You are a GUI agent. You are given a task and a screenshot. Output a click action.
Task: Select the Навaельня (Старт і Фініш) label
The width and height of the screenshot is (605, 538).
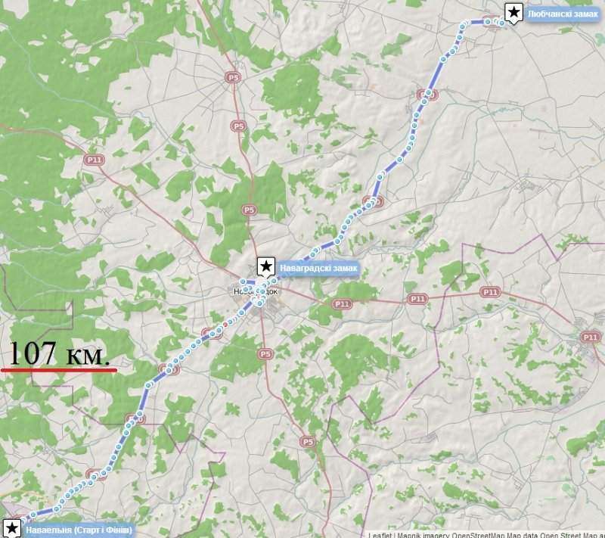click(x=79, y=530)
